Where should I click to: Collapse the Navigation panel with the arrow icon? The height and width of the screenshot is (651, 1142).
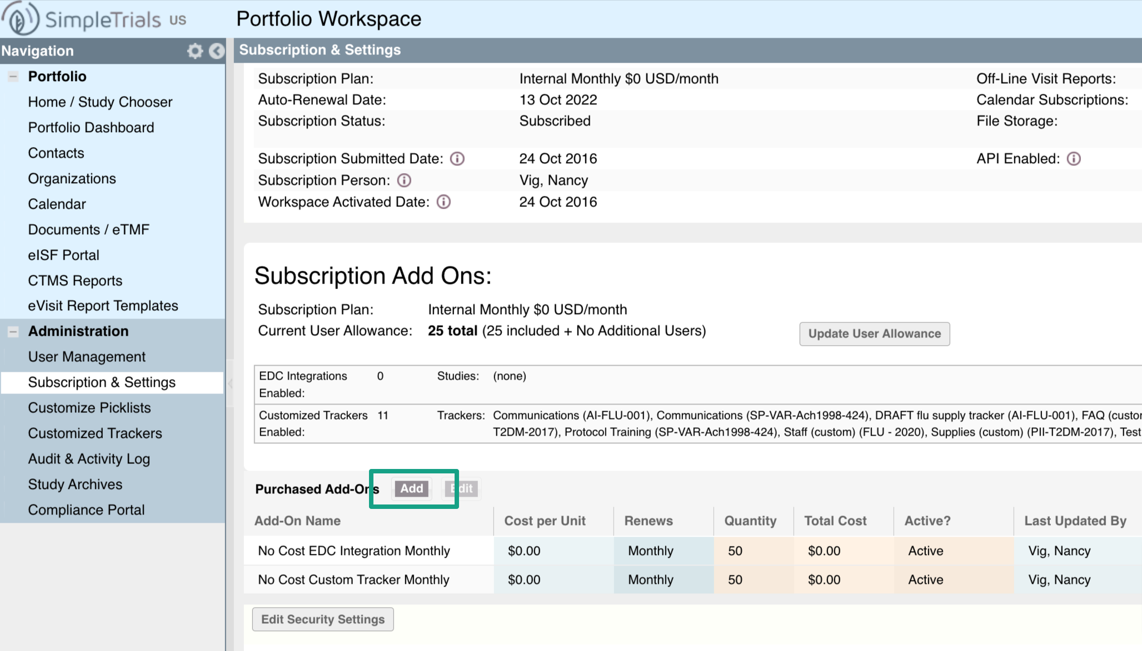(217, 51)
